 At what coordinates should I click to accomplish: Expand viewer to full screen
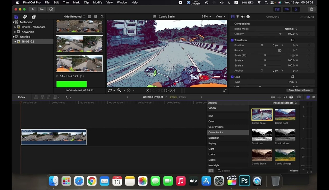pos(225,90)
